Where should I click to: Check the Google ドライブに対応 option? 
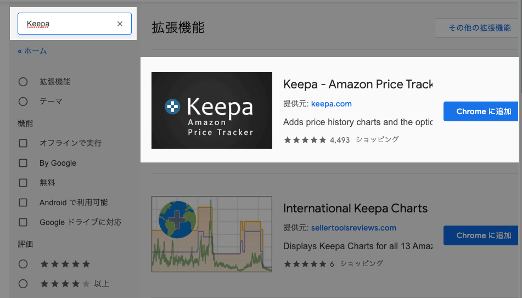(x=23, y=222)
